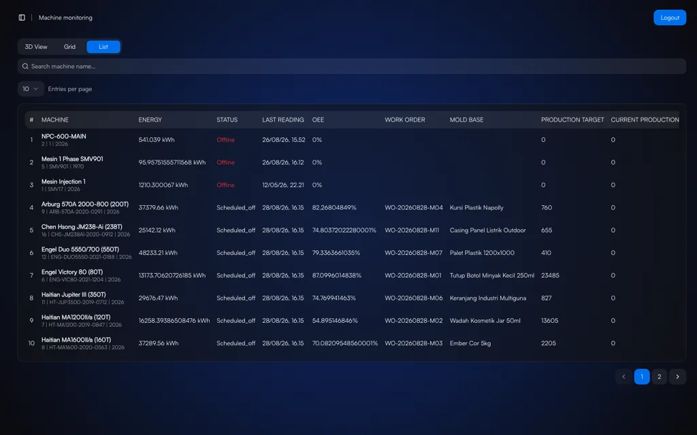This screenshot has height=435, width=697.
Task: Click the Logout button
Action: tap(670, 18)
